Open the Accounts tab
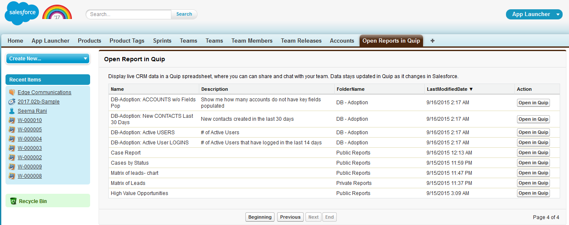 coord(342,41)
